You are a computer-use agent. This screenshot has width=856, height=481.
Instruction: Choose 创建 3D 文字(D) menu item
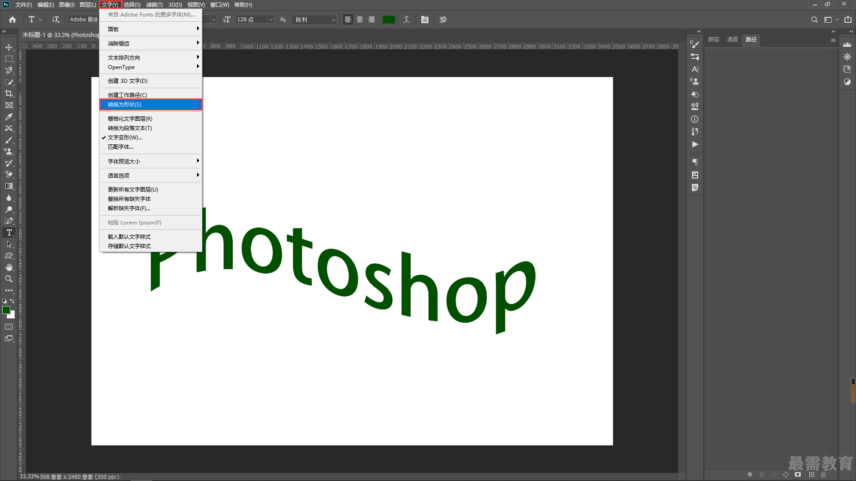click(151, 81)
